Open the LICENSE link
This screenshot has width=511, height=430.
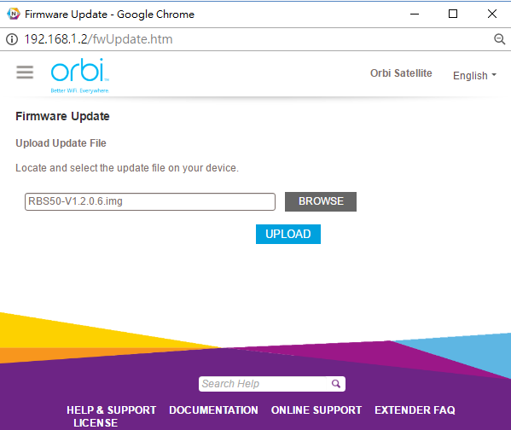click(x=96, y=423)
